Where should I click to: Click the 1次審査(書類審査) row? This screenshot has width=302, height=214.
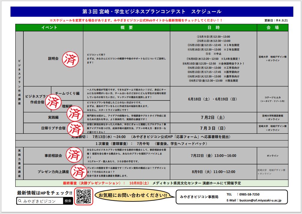pyautogui.click(x=152, y=144)
